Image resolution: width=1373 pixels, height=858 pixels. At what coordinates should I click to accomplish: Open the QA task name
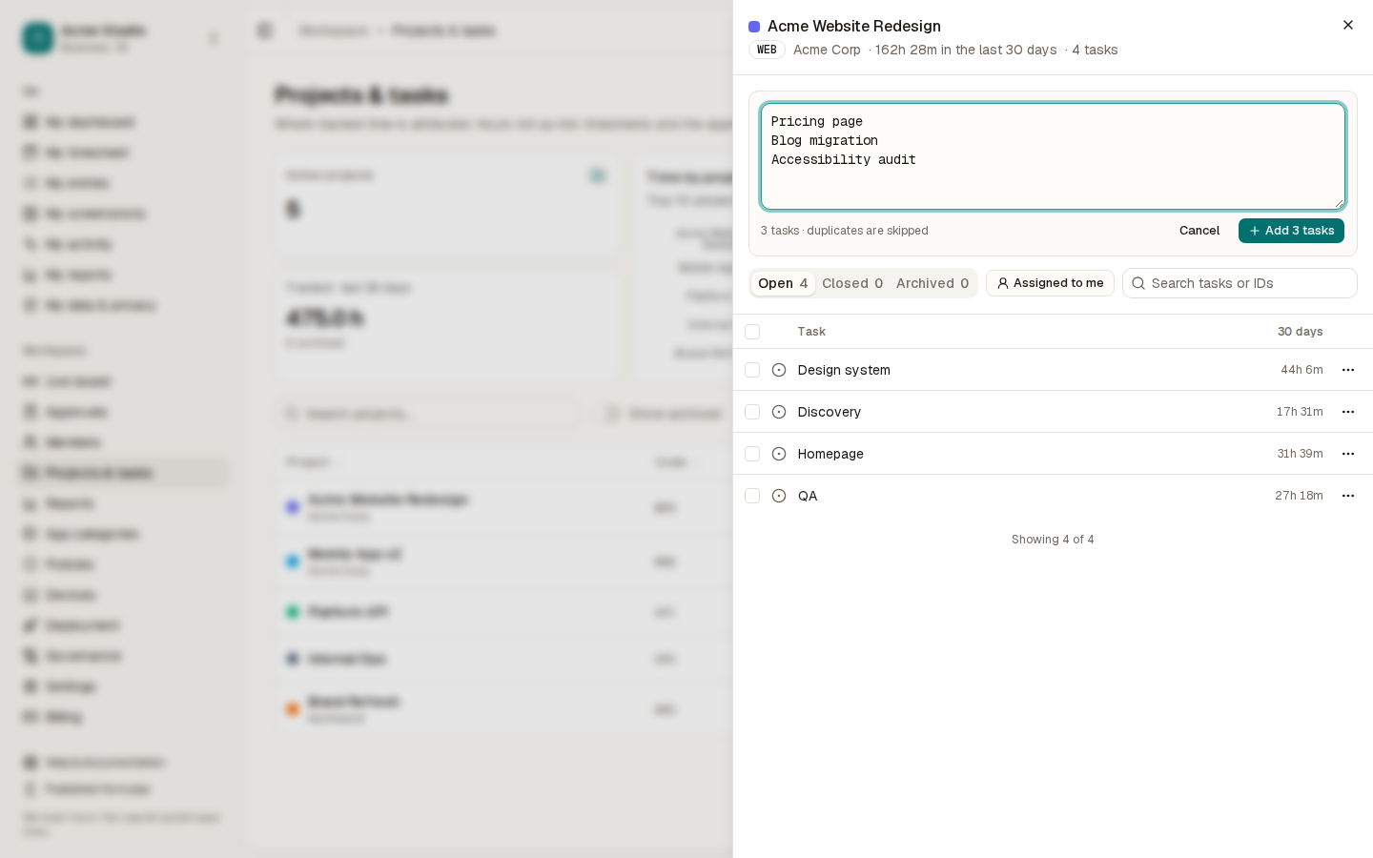[808, 496]
